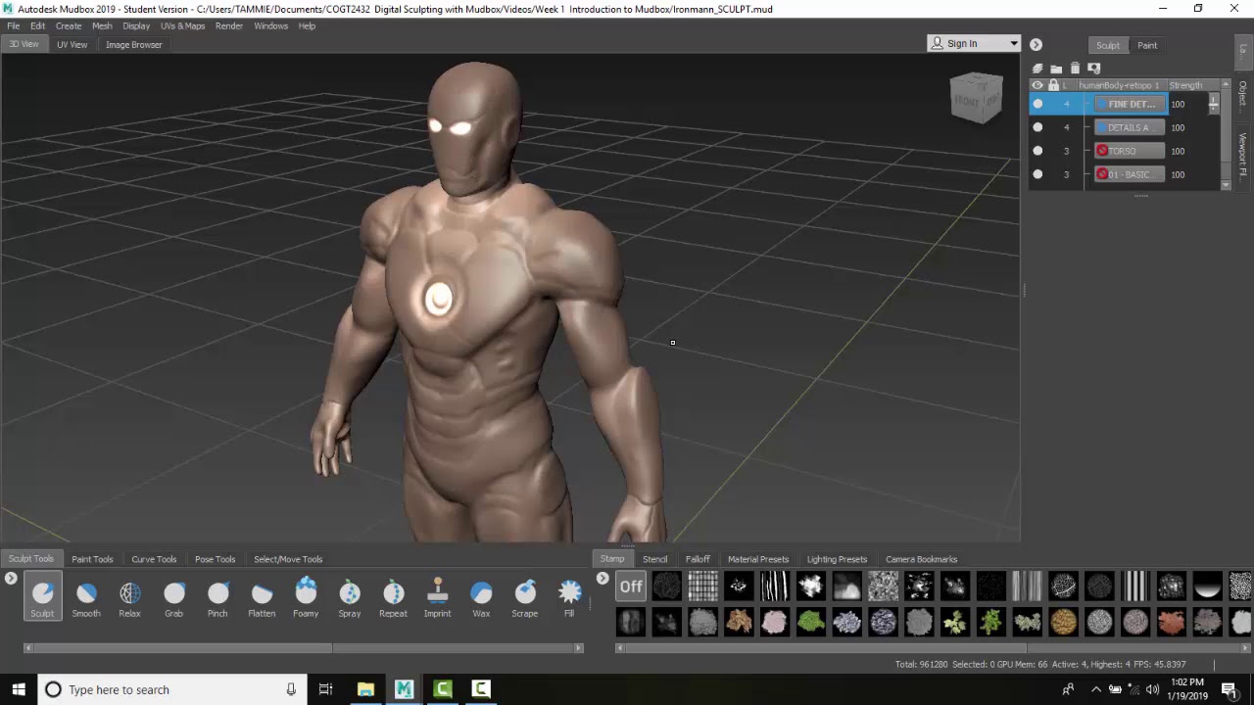1254x705 pixels.
Task: Show hidden system tray icons
Action: pyautogui.click(x=1095, y=689)
